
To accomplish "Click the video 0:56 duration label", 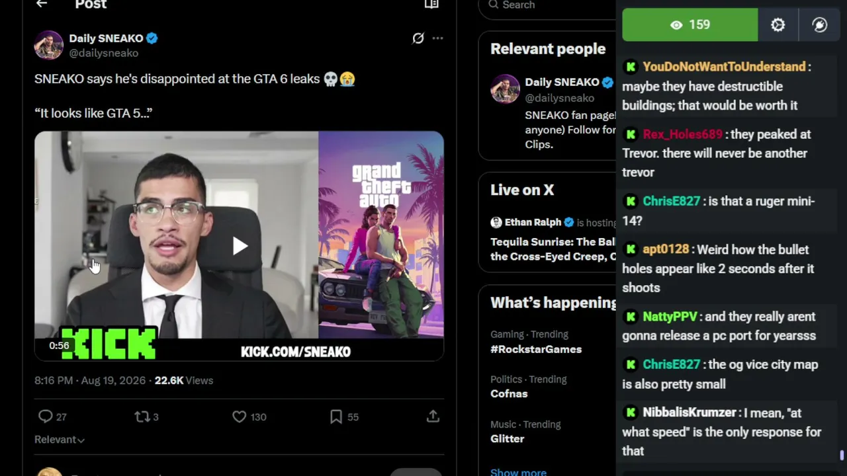I will click(59, 345).
